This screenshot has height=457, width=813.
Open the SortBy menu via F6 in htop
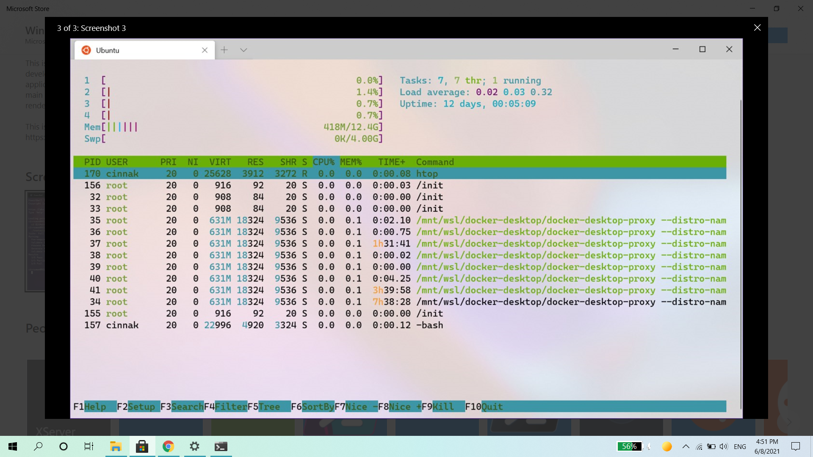click(x=313, y=406)
